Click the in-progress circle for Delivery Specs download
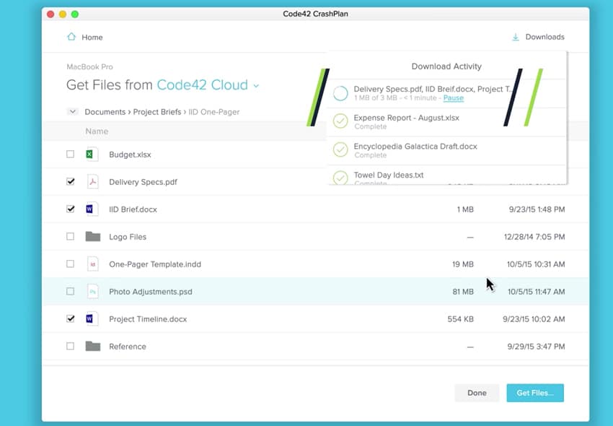 point(340,93)
